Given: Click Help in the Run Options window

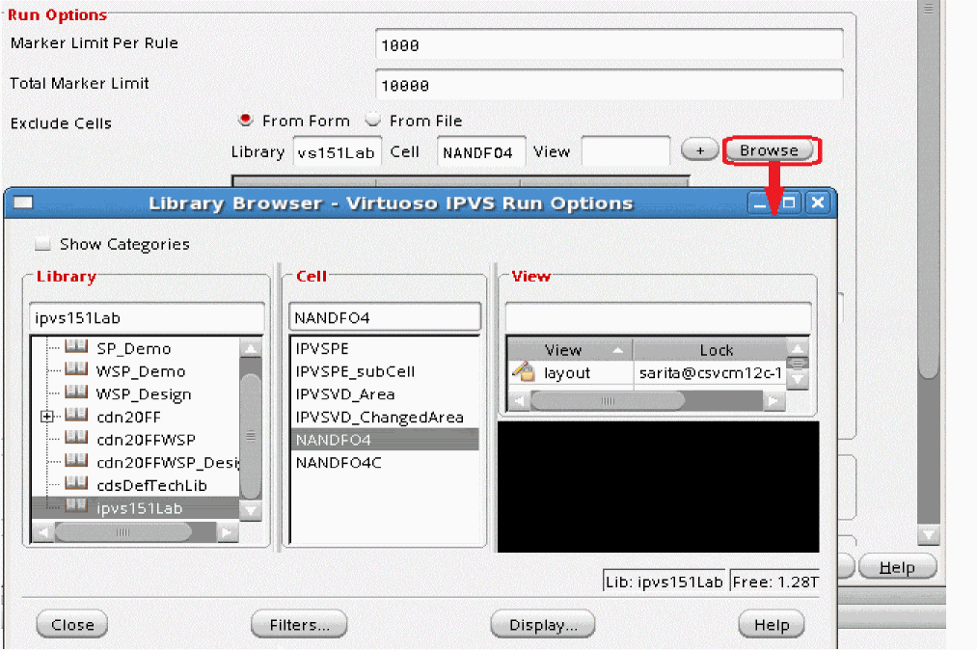Looking at the screenshot, I should tap(897, 567).
